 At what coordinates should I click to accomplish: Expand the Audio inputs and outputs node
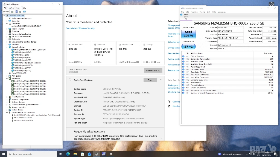tap(7, 18)
